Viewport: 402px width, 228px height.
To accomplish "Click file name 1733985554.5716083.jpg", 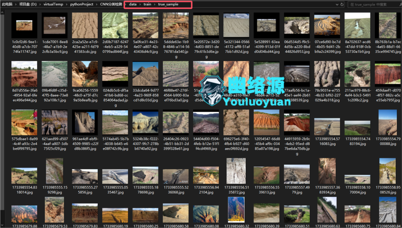I will tap(327, 141).
